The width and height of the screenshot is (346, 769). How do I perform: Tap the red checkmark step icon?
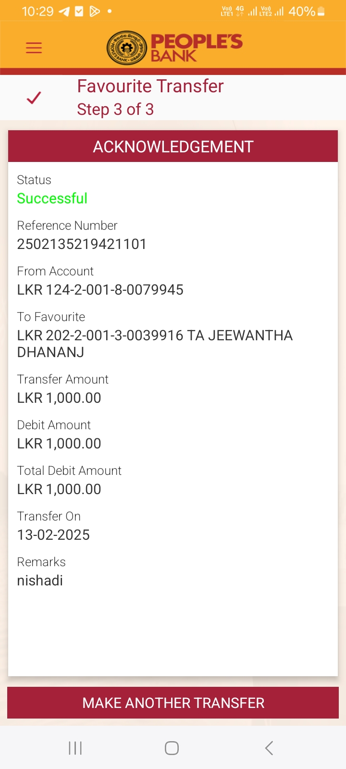34,98
